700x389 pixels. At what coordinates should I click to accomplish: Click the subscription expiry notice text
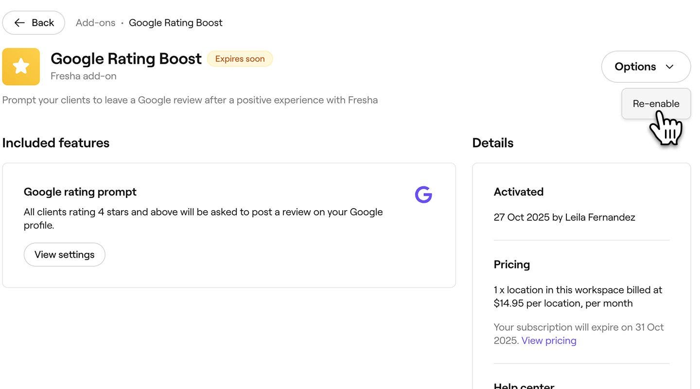pyautogui.click(x=578, y=327)
